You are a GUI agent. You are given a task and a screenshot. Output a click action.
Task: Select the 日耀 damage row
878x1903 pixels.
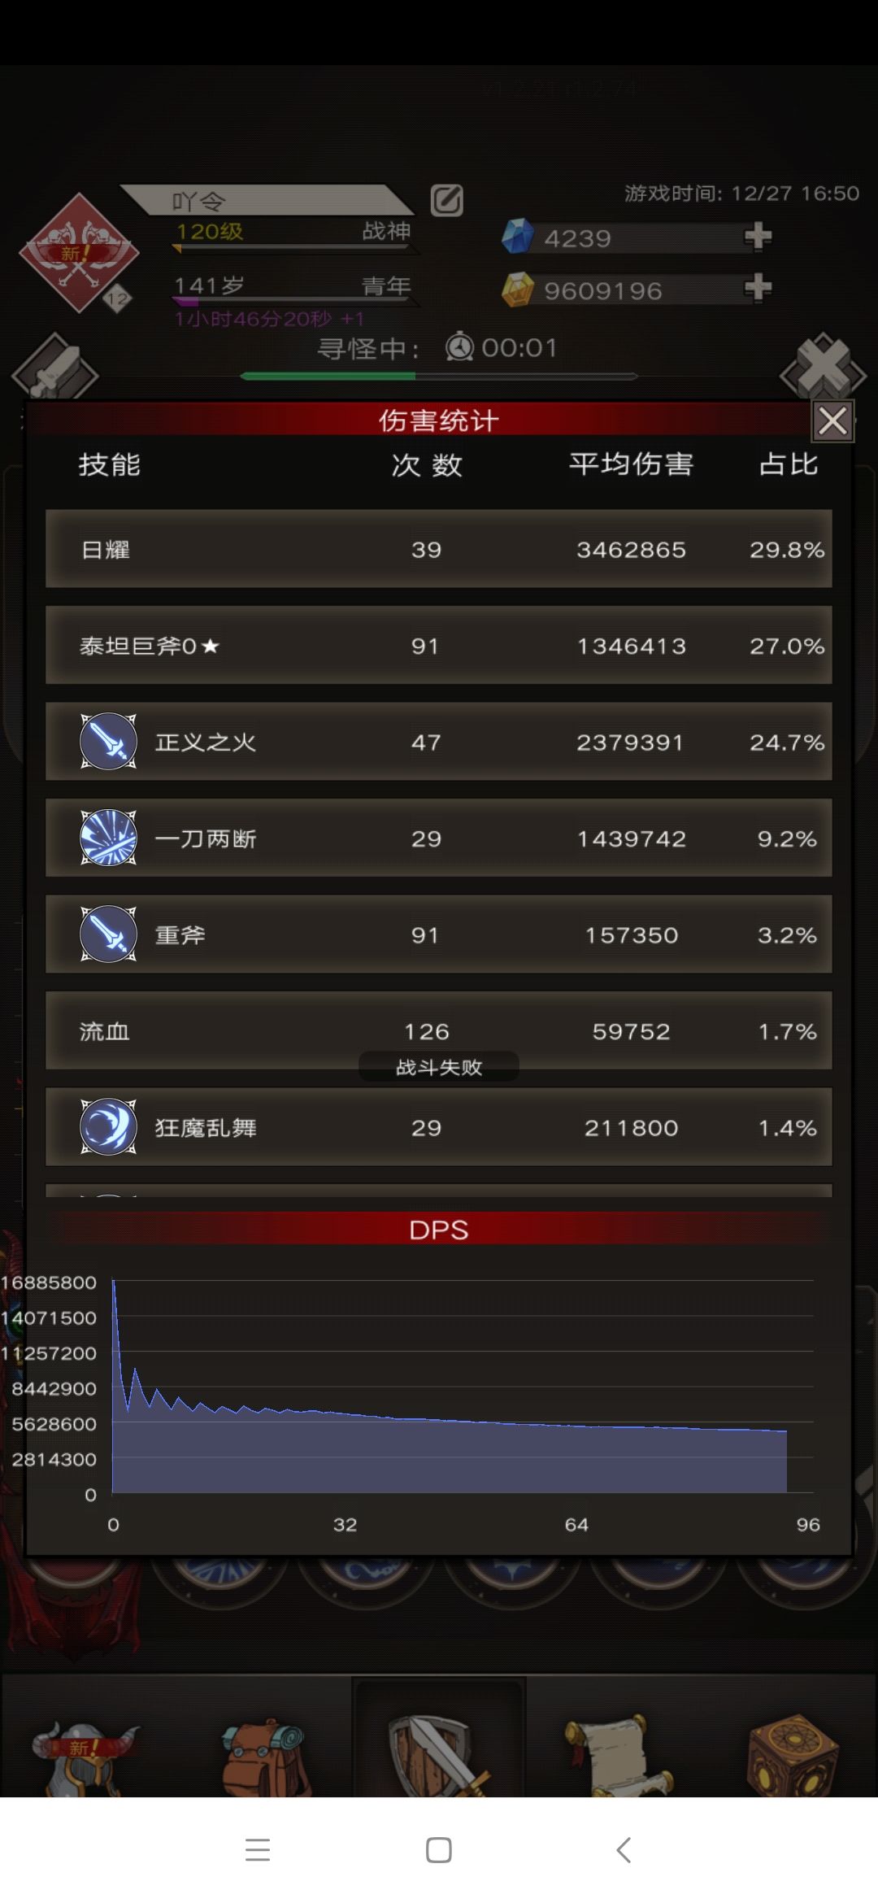(x=439, y=549)
